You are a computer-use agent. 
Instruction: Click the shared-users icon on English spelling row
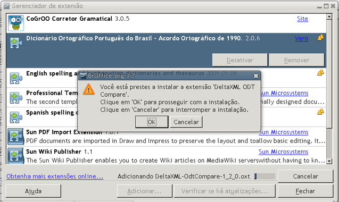(x=320, y=73)
